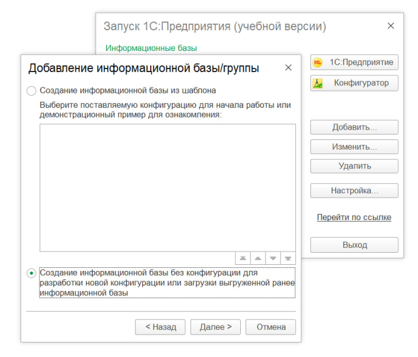Click the 'Добавление информационной базы/группы' title
Image resolution: width=418 pixels, height=357 pixels.
pos(144,68)
